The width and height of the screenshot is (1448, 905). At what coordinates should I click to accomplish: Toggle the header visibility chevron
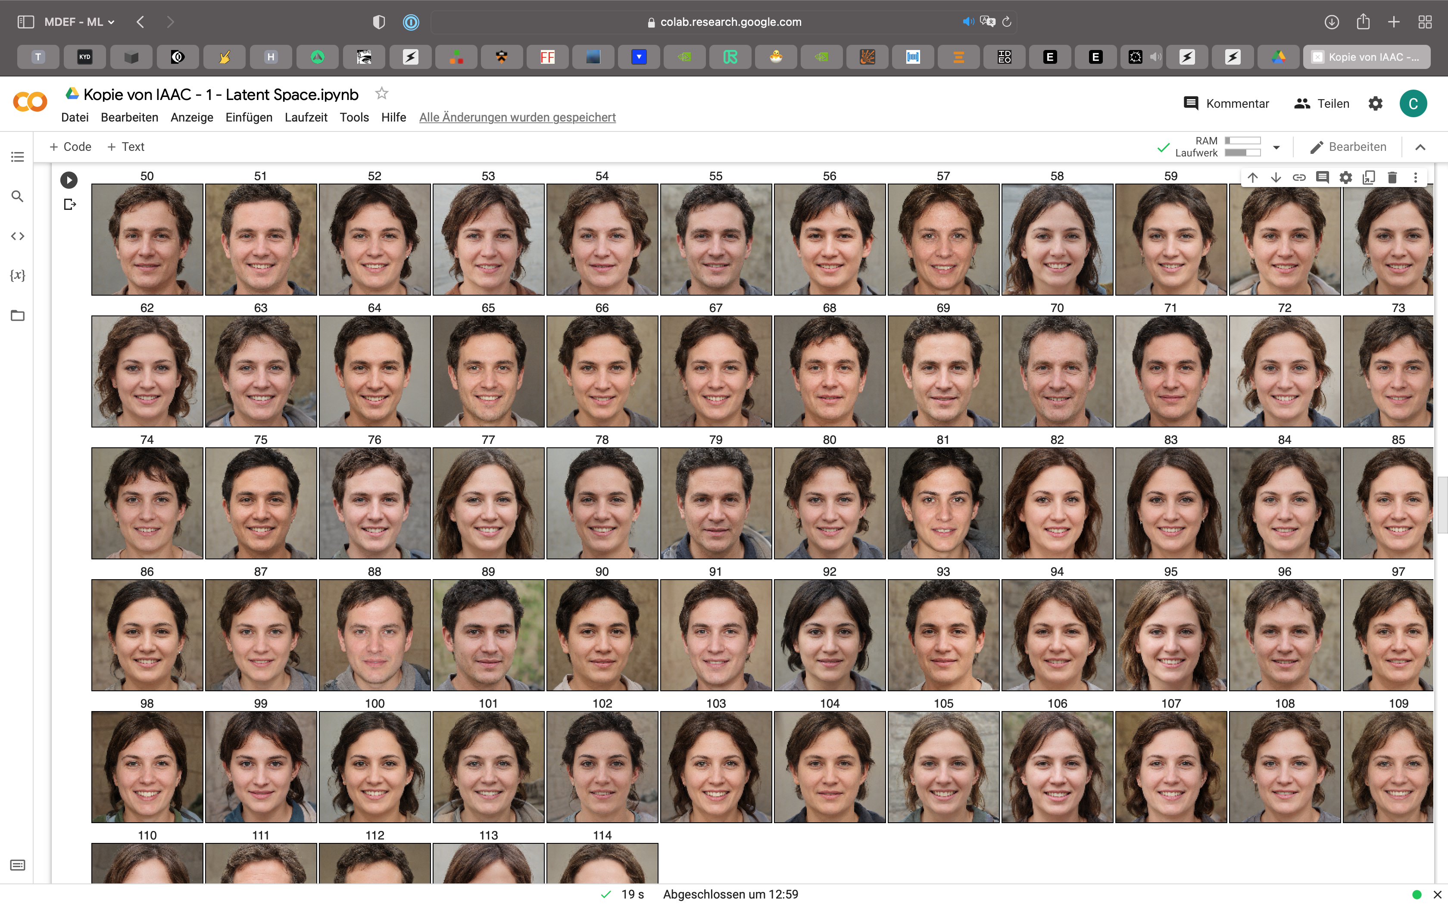1420,147
